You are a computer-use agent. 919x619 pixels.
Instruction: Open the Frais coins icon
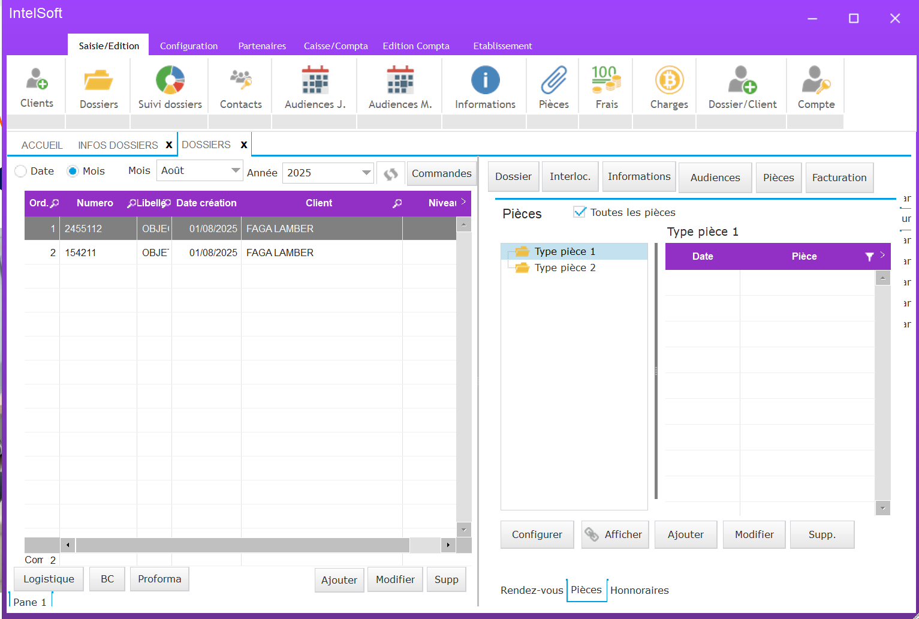click(606, 80)
